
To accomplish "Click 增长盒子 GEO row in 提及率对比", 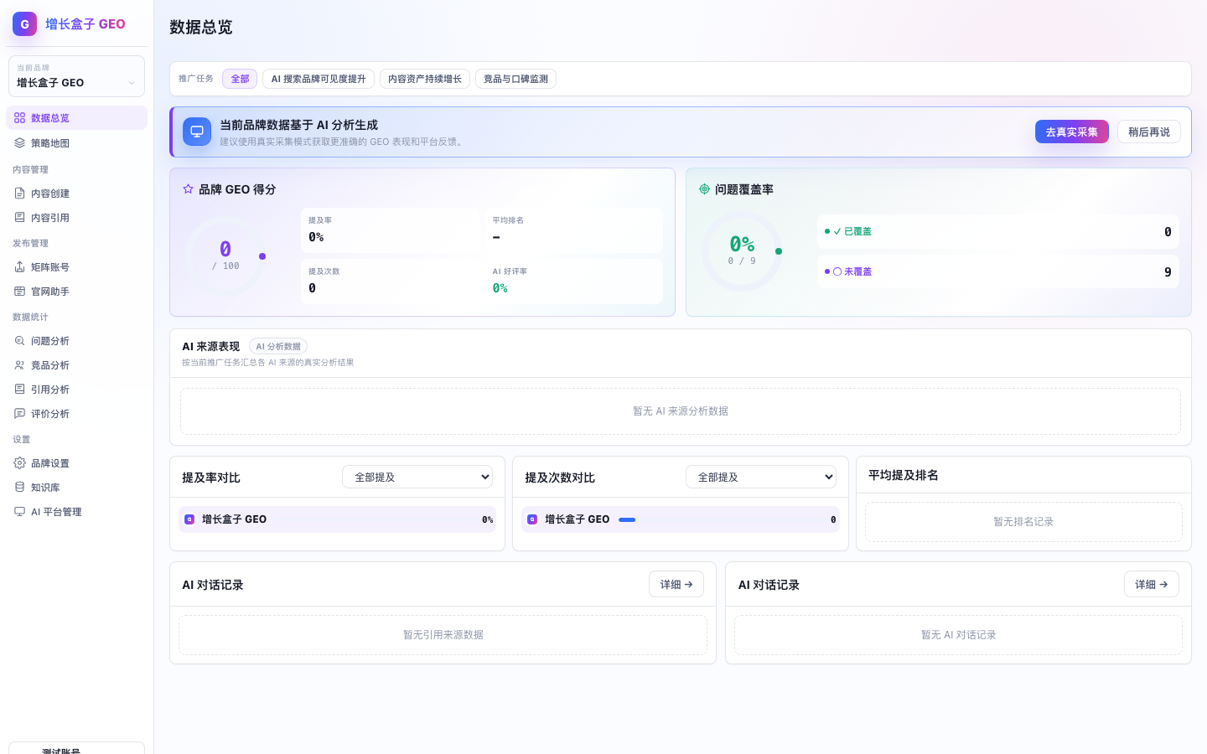I will (337, 519).
